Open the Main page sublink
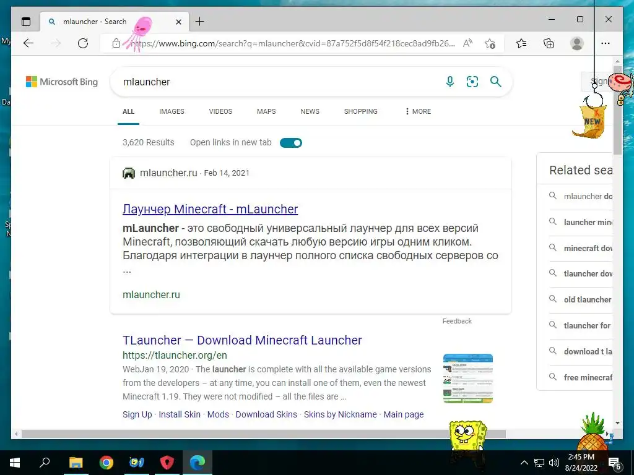 (x=404, y=414)
